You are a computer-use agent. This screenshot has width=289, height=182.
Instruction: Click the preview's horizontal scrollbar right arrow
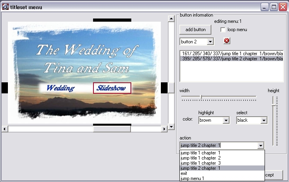[164, 129]
